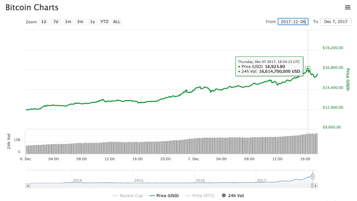Image resolution: width=357 pixels, height=201 pixels.
Task: Set zoom to 1m
Action: click(68, 22)
